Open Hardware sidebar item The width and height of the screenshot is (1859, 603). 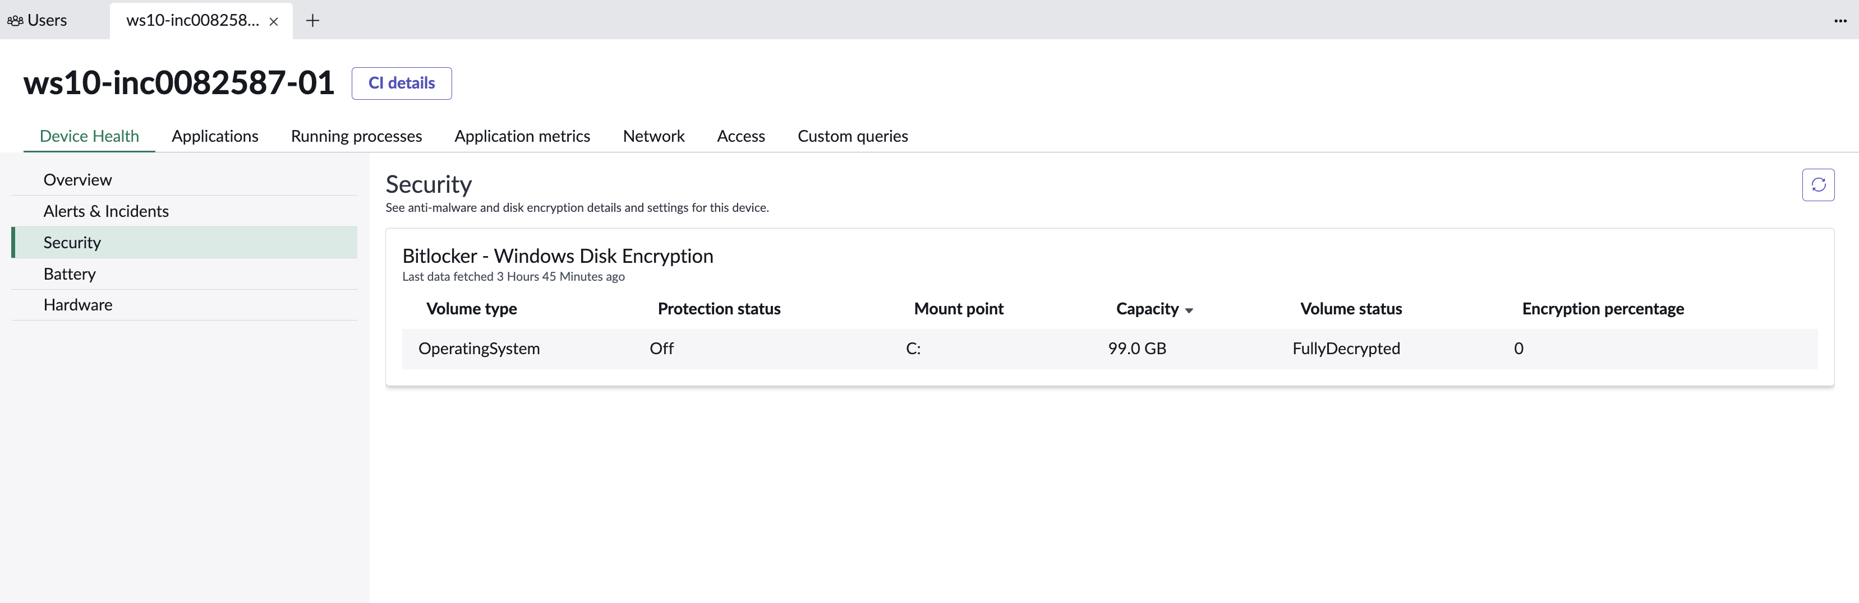click(184, 305)
